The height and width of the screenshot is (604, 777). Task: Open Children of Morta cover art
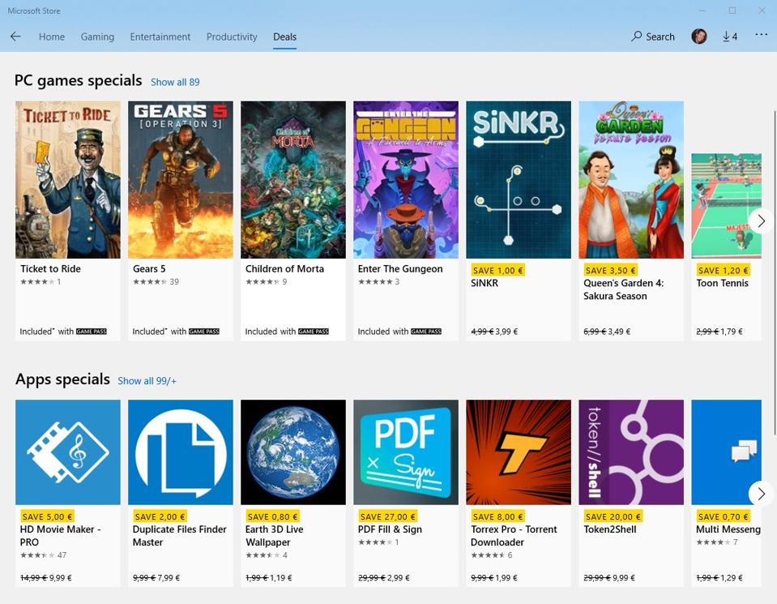(x=292, y=179)
